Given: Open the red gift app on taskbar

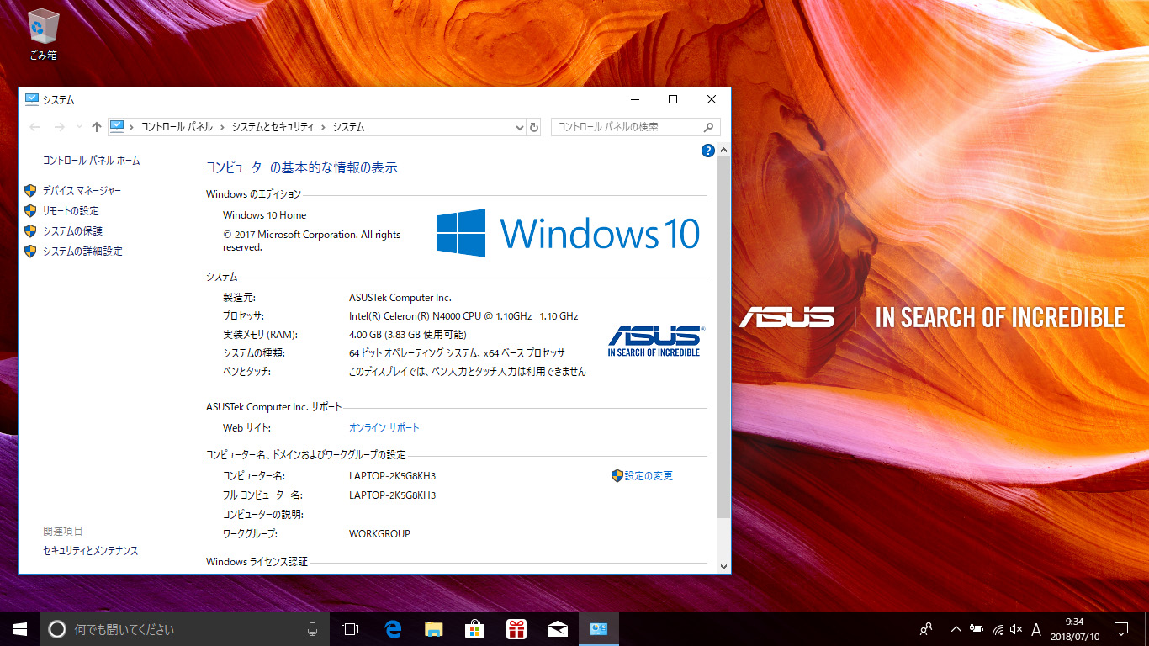Looking at the screenshot, I should coord(516,629).
